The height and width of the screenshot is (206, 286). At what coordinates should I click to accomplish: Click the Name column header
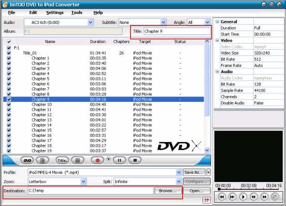pos(50,42)
